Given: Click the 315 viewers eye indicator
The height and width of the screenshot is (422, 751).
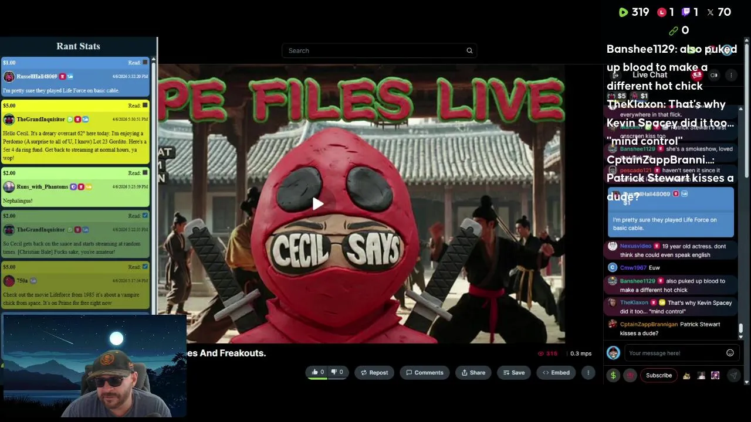Looking at the screenshot, I should 547,353.
